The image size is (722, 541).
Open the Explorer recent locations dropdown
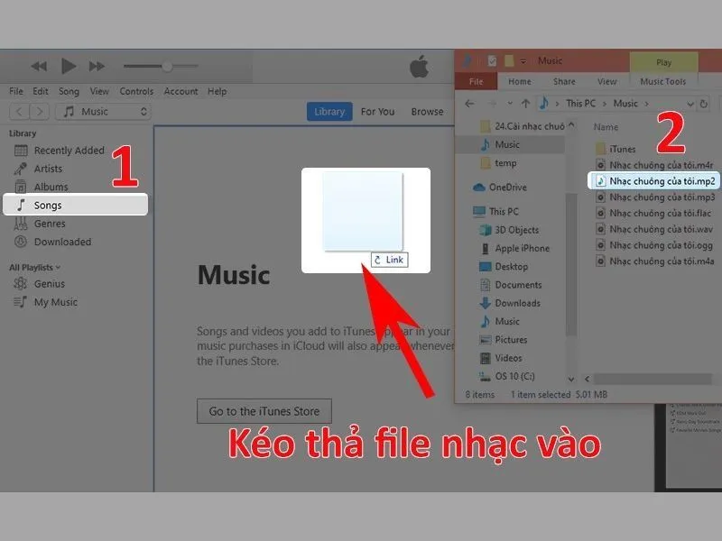point(510,104)
